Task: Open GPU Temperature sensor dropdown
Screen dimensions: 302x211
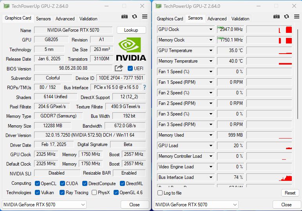Action: tap(211, 50)
